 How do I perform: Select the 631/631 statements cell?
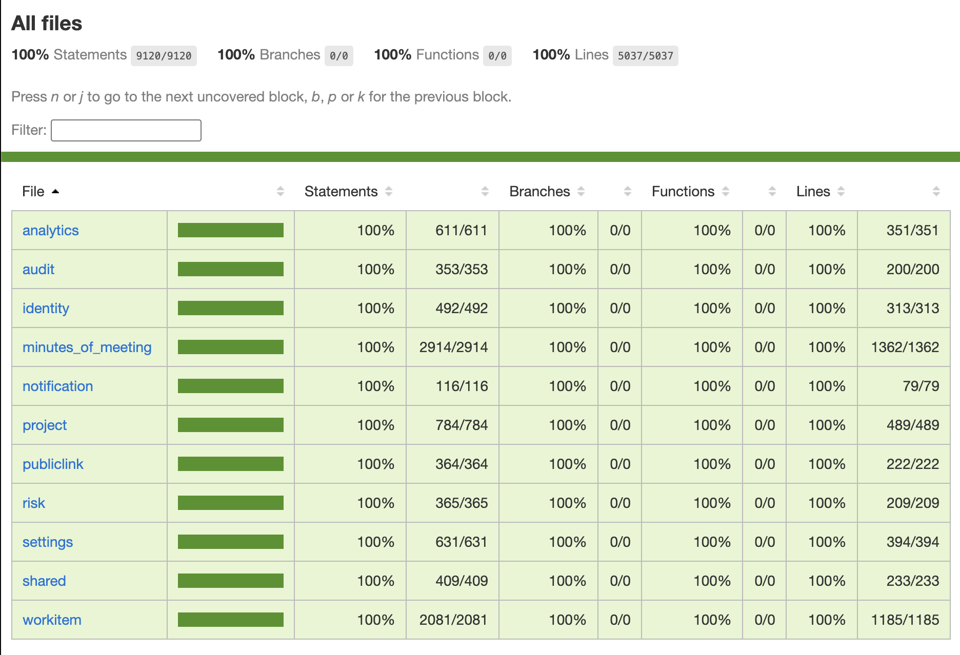pos(453,542)
